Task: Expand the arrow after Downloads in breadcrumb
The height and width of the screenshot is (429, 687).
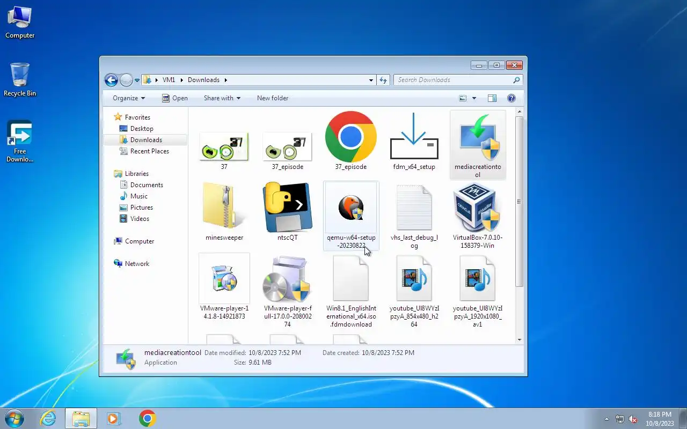Action: (225, 80)
